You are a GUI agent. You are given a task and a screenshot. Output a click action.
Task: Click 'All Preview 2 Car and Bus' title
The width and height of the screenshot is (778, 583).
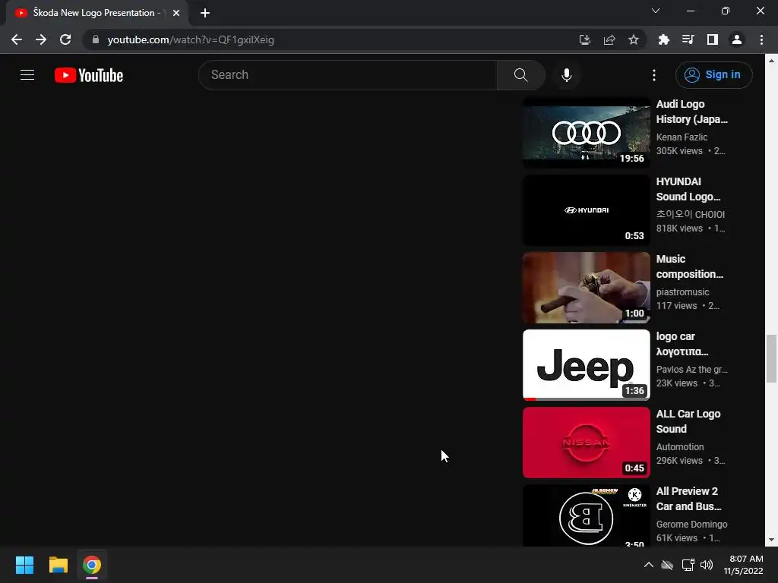(x=688, y=499)
